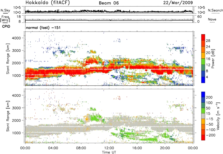The height and width of the screenshot is (154, 223).
Task: Select the 12:00 time tick label
Action: (109, 148)
